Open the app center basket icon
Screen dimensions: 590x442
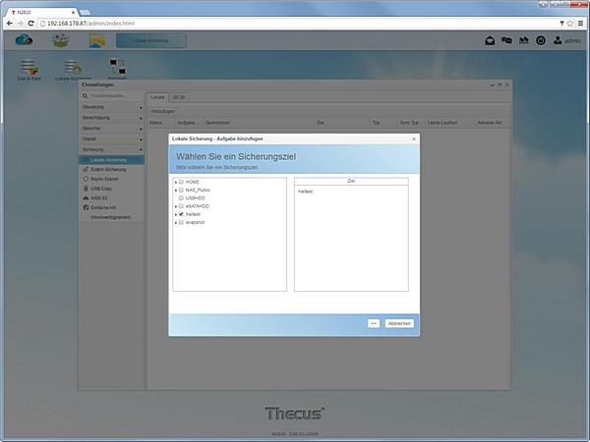tap(61, 40)
